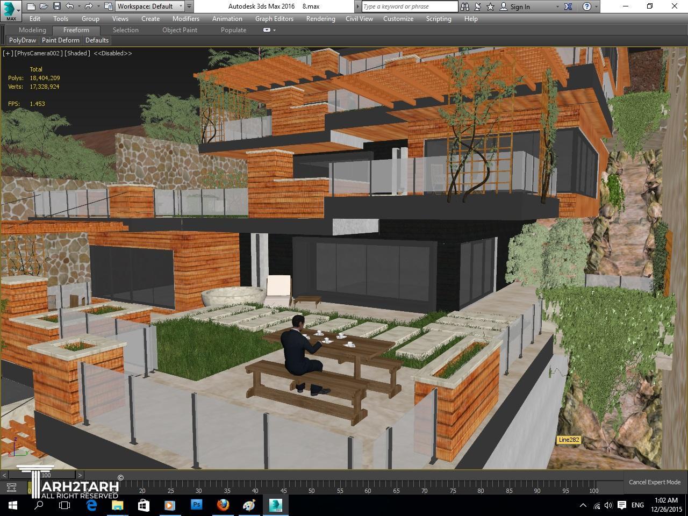Image resolution: width=688 pixels, height=516 pixels.
Task: Switch to the Modeling ribbon tab
Action: [x=32, y=30]
